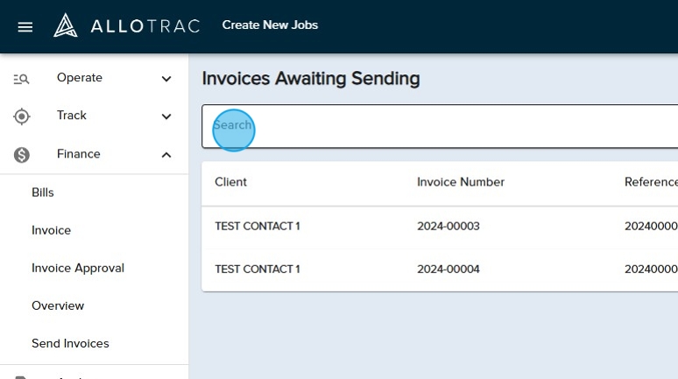Click the Allotrac logo
This screenshot has height=379, width=678.
click(x=127, y=25)
